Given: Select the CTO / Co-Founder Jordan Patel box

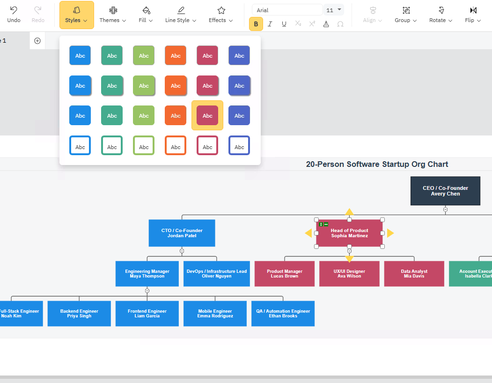Looking at the screenshot, I should (182, 233).
